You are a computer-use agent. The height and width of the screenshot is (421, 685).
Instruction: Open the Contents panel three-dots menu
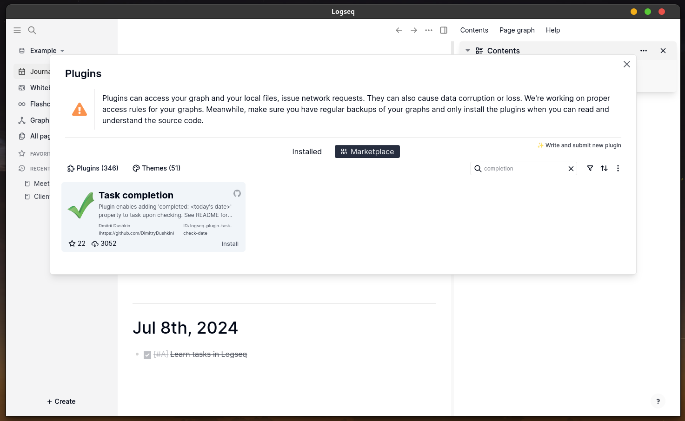(644, 51)
